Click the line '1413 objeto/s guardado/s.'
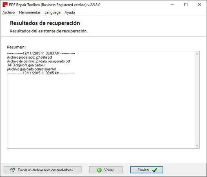 click(x=26, y=65)
